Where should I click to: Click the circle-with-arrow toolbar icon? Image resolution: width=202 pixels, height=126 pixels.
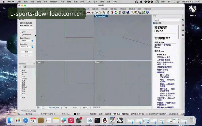click(x=96, y=12)
